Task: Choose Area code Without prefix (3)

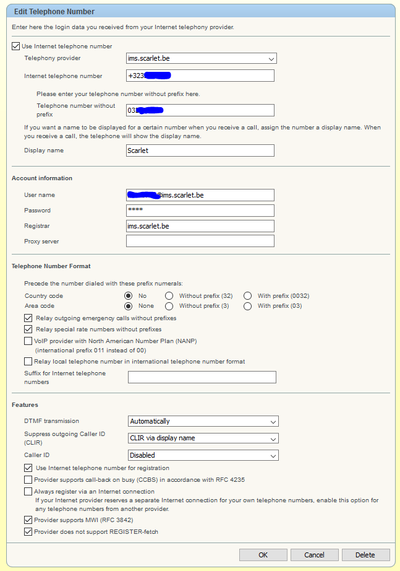Action: click(169, 306)
